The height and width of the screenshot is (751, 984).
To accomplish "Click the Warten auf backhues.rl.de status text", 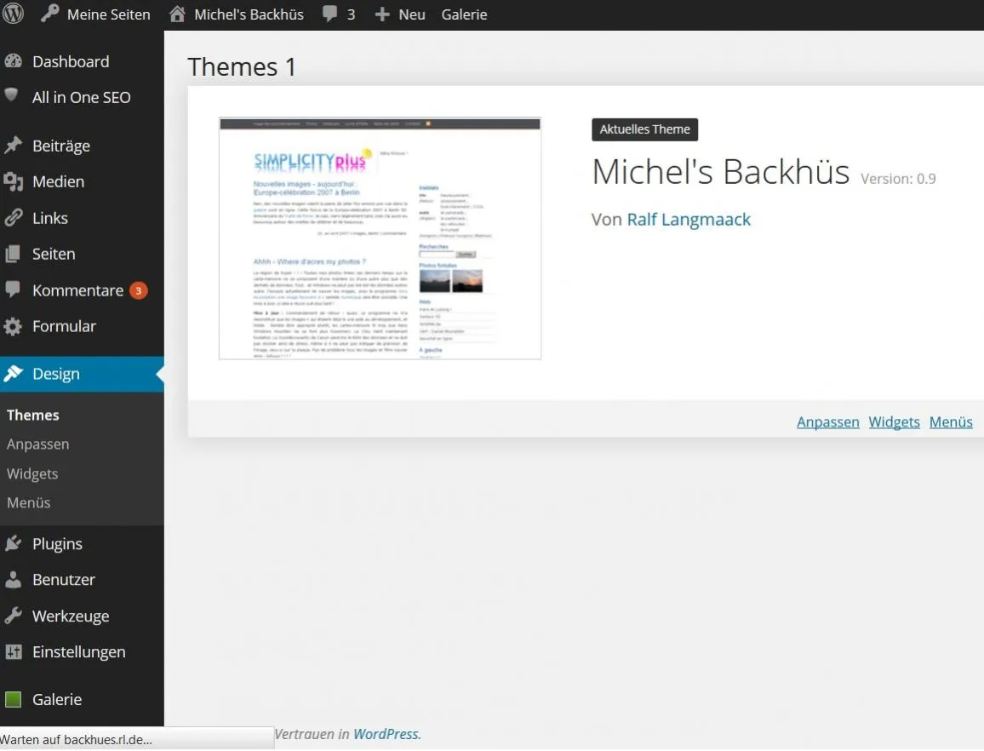I will 76,740.
